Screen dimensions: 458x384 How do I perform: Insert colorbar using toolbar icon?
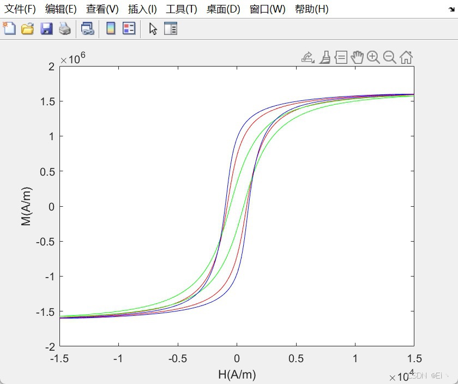(x=111, y=28)
